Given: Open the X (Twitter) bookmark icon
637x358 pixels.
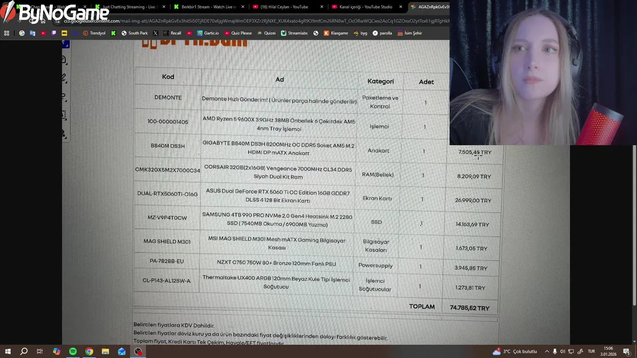Looking at the screenshot, I should pyautogui.click(x=156, y=33).
